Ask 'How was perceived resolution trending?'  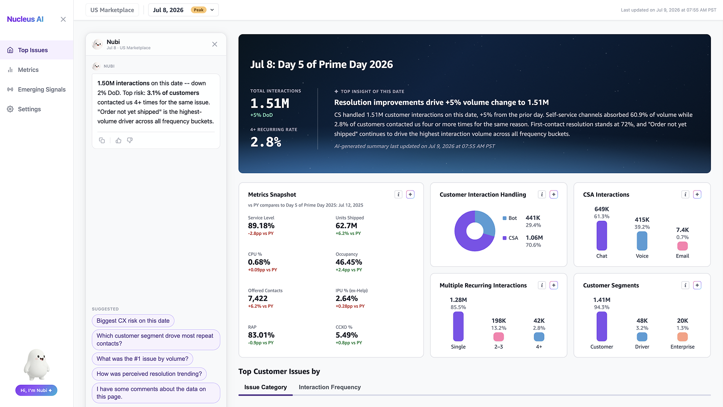[149, 374]
